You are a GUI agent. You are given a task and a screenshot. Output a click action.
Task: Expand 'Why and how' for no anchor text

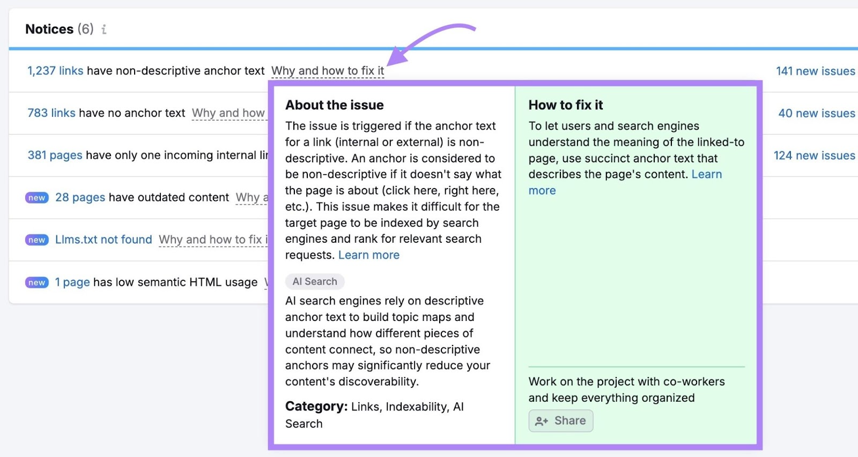point(228,113)
